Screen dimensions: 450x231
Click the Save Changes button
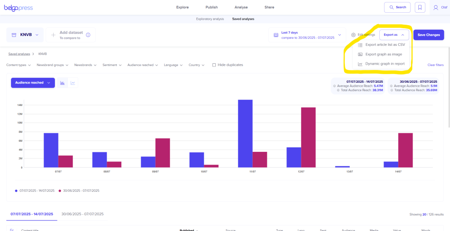click(428, 35)
